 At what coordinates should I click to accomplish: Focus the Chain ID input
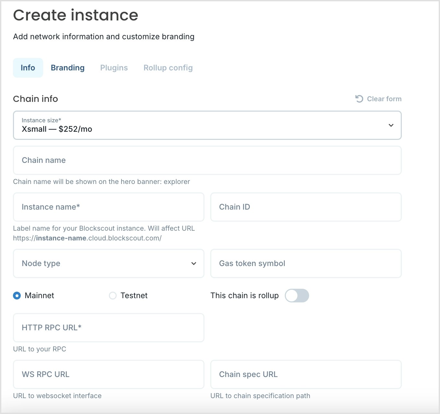coord(306,207)
